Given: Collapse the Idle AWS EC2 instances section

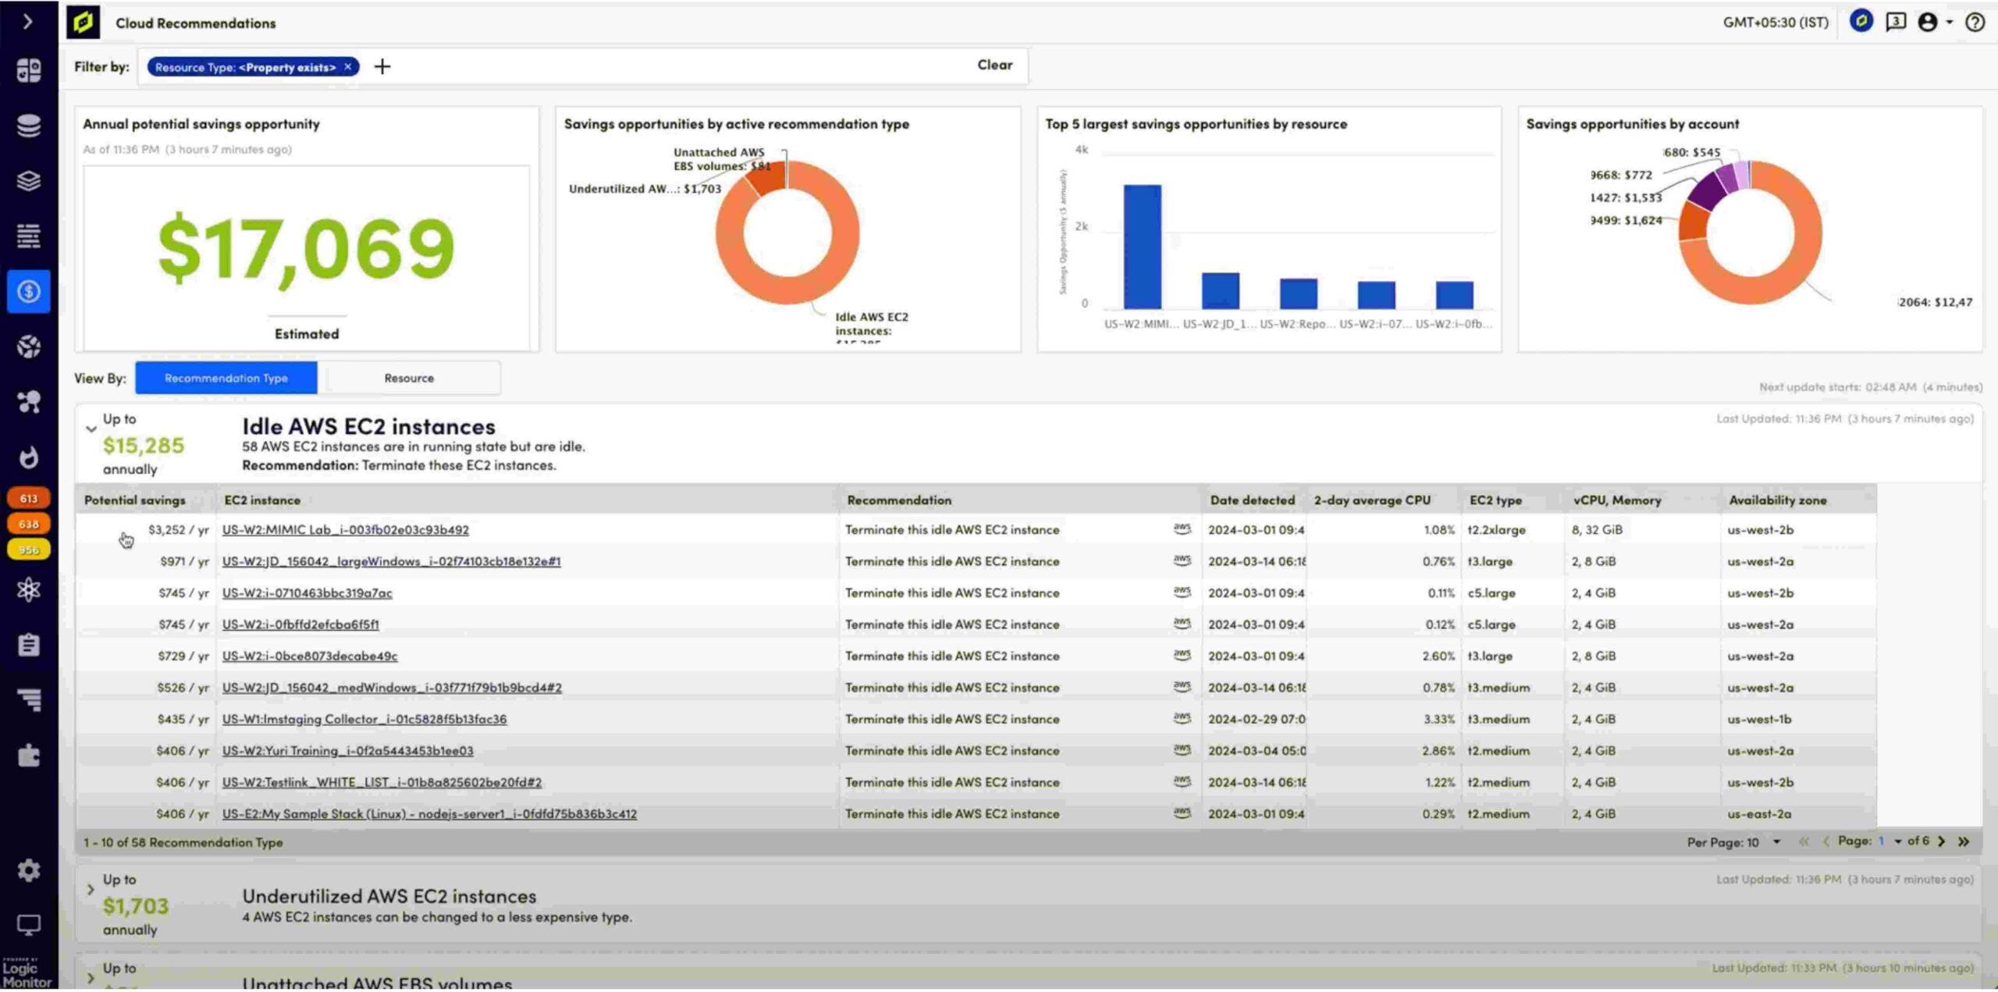Looking at the screenshot, I should click(x=91, y=428).
